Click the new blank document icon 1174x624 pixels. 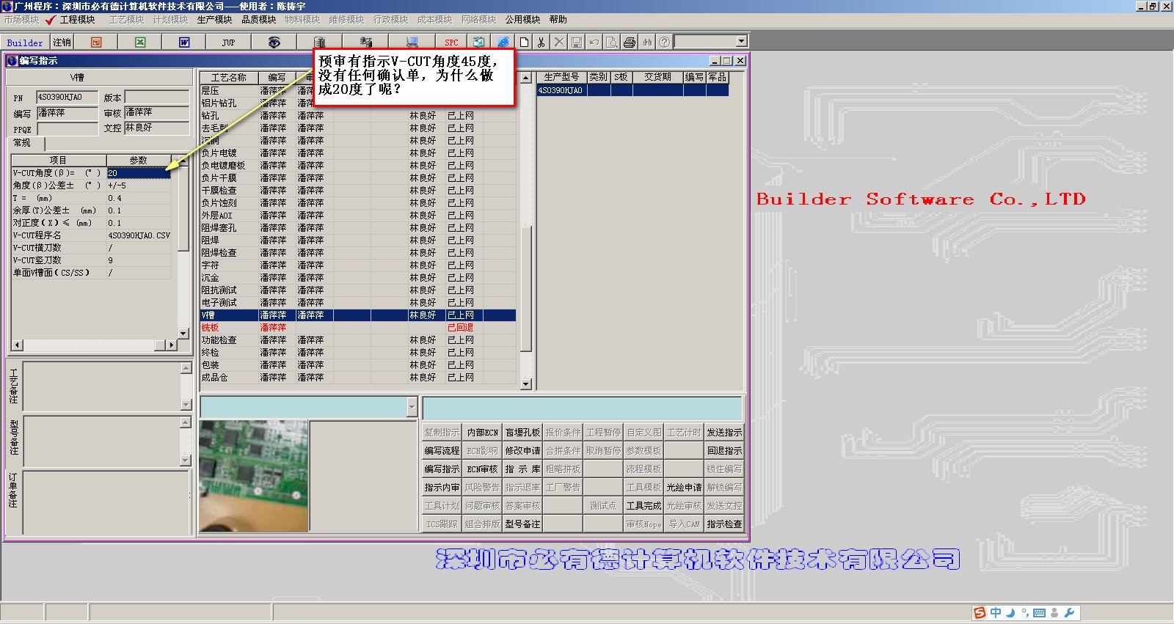point(524,43)
